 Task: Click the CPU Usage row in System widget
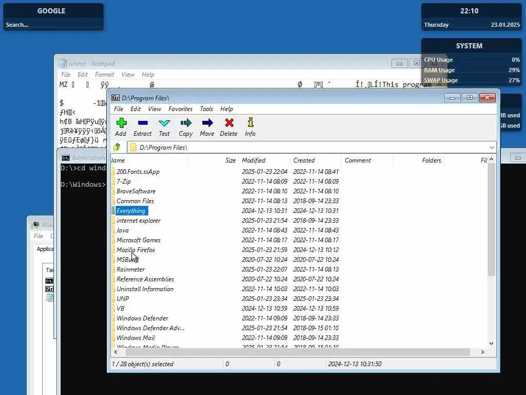[x=472, y=60]
